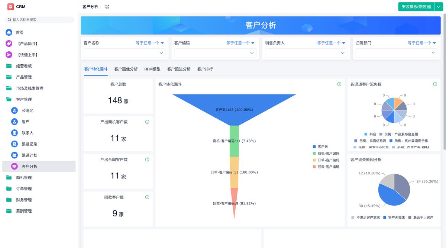Switch to 客户转化漏斗 tab
Screen dimensions: 446x248
[96, 69]
